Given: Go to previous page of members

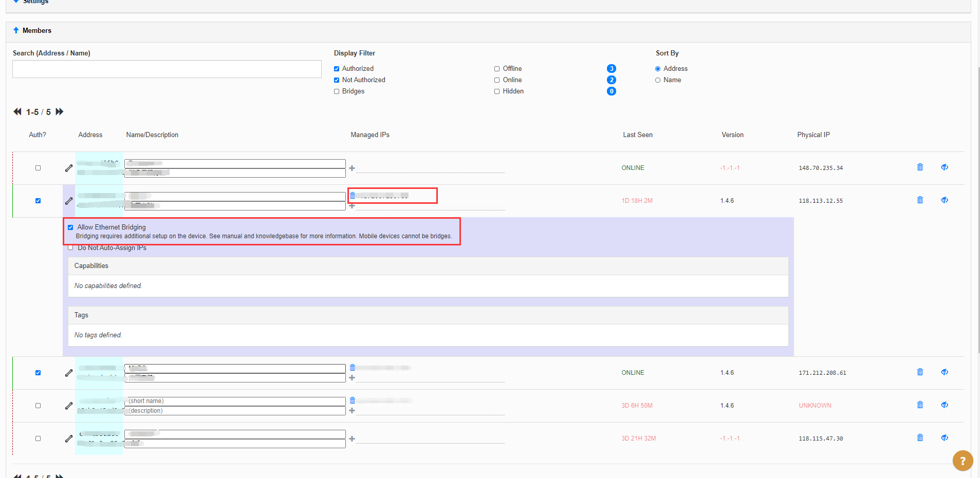Looking at the screenshot, I should click(17, 112).
